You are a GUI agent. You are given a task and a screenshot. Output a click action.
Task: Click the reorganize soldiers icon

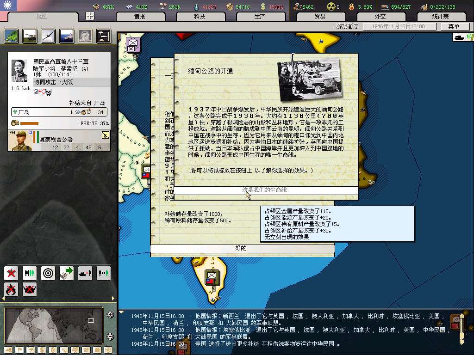click(30, 273)
